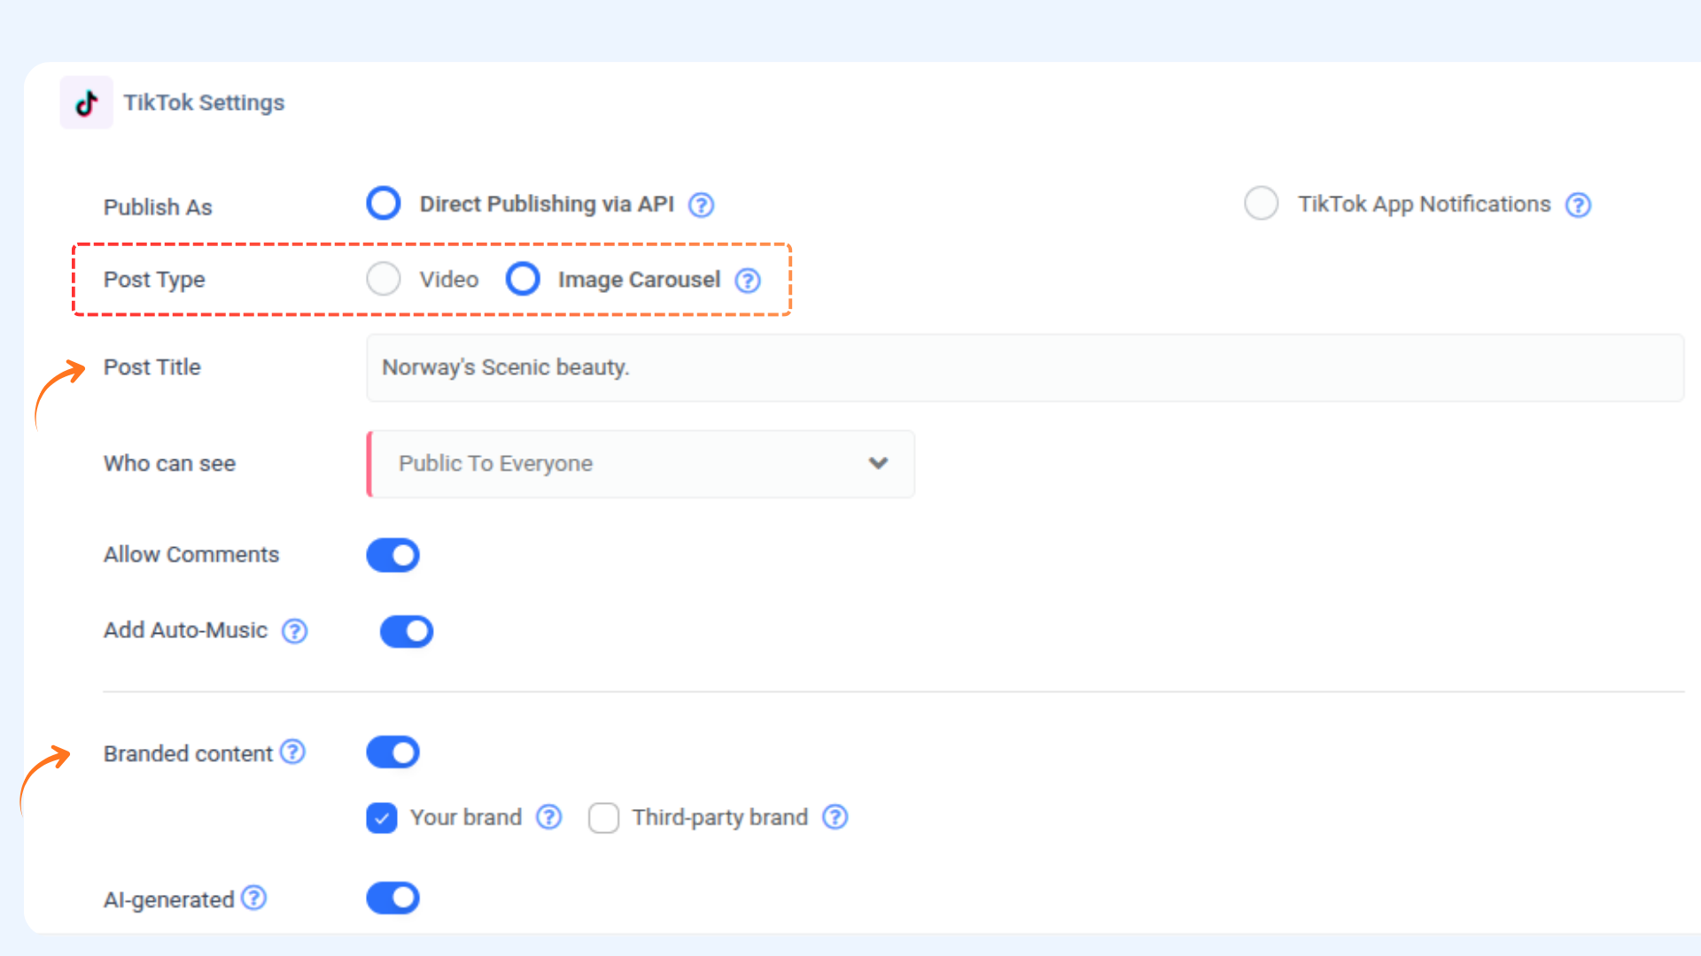Switch off AI-generated toggle
Image resolution: width=1701 pixels, height=956 pixels.
[392, 898]
